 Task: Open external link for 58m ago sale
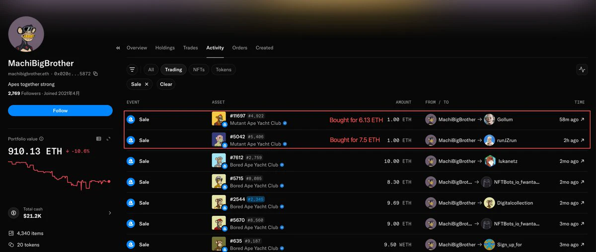583,120
